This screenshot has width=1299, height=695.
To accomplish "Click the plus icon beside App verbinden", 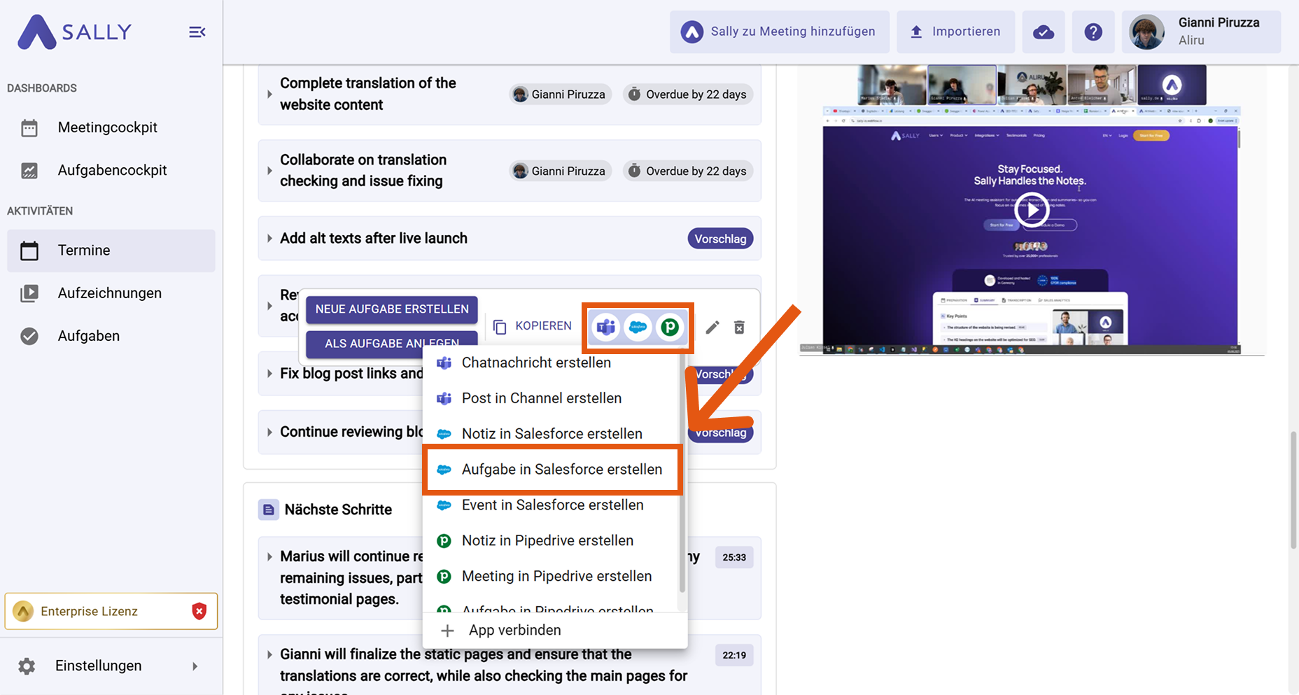I will click(x=447, y=631).
